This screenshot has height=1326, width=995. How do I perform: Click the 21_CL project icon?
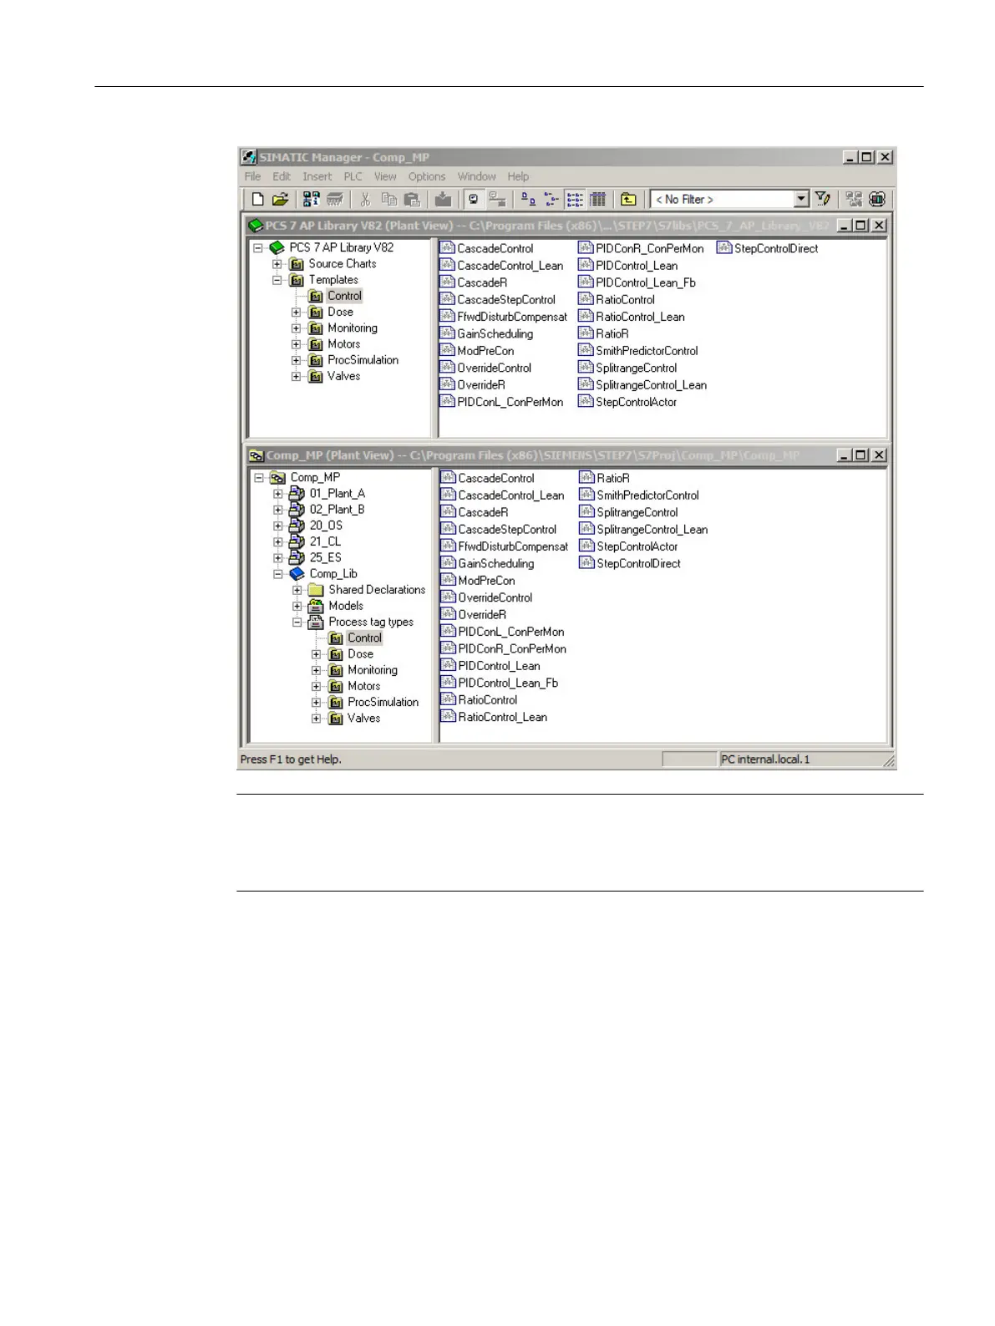point(297,541)
